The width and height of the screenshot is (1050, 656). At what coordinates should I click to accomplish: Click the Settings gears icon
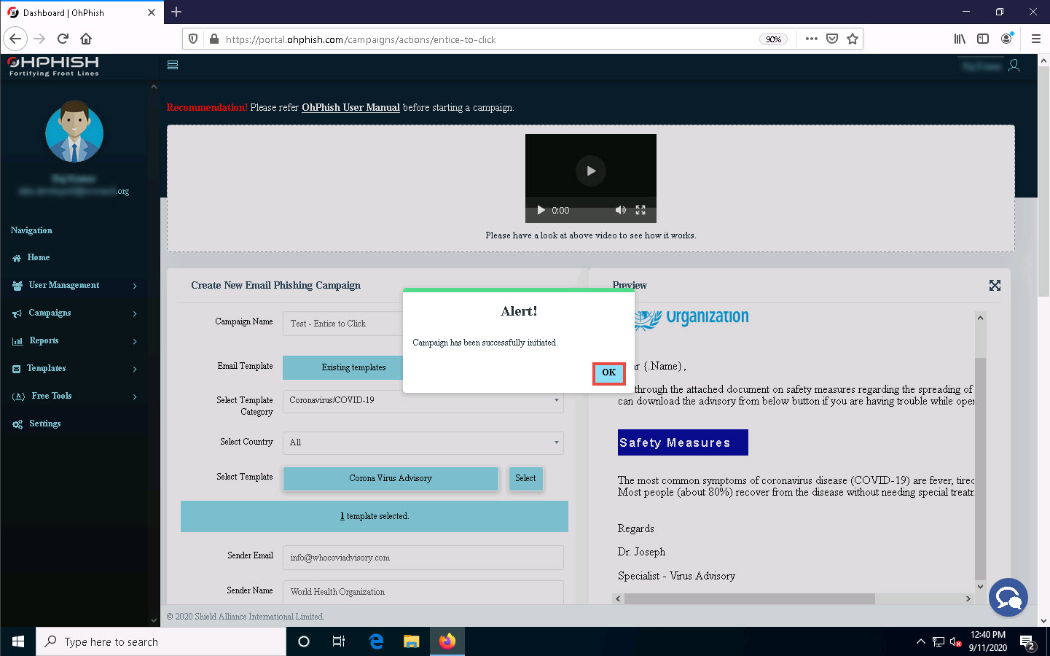[17, 424]
